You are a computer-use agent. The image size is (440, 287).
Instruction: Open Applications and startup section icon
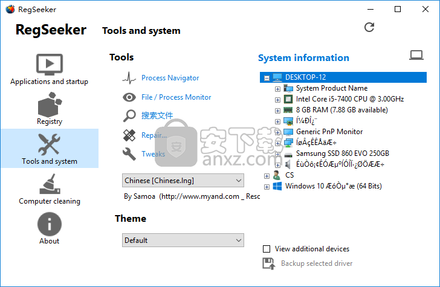50,64
